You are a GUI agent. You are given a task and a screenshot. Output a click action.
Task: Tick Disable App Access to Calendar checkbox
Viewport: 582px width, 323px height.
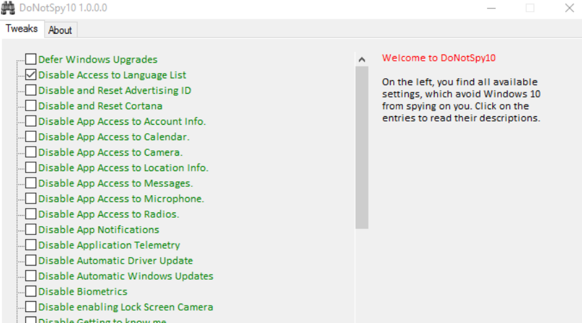pyautogui.click(x=31, y=136)
